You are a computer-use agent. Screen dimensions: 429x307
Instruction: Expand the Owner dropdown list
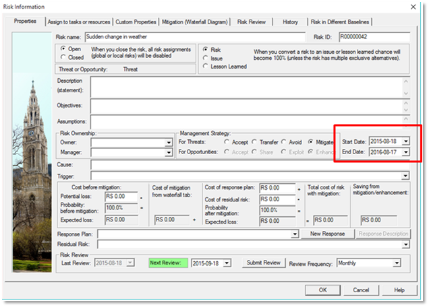(x=168, y=143)
